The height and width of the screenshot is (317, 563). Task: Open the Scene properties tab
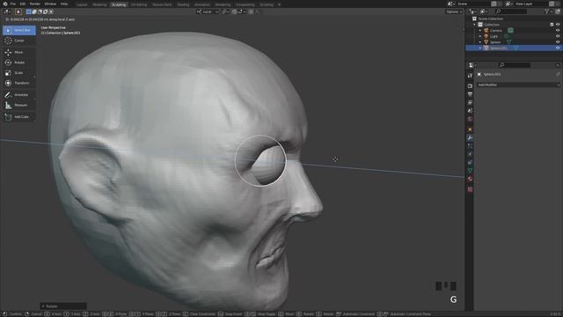pos(470,111)
